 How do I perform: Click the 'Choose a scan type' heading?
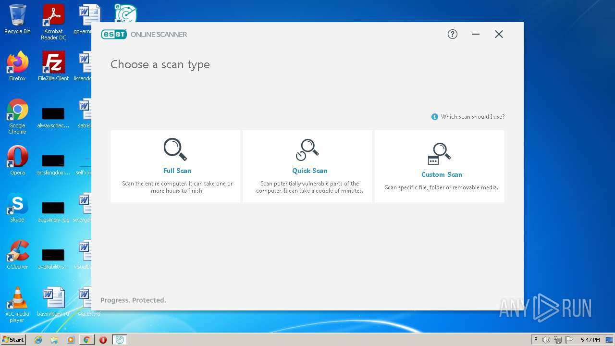pyautogui.click(x=160, y=64)
